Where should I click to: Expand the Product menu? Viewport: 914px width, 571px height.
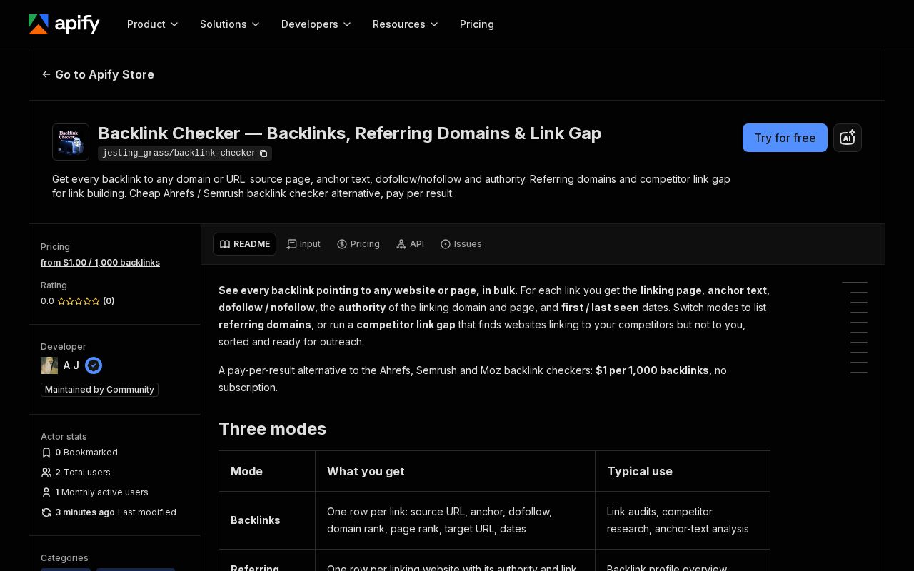point(153,24)
